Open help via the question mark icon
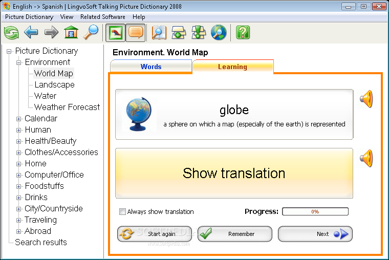Image resolution: width=389 pixels, height=260 pixels. point(243,33)
